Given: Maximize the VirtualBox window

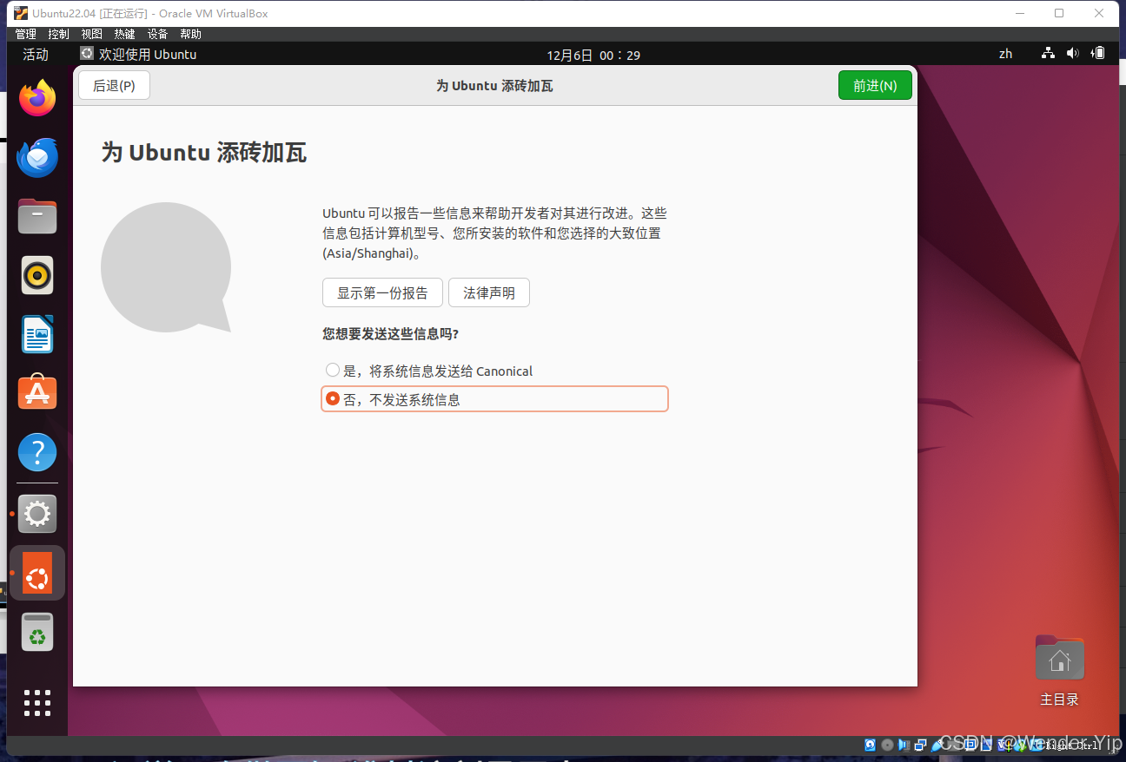Looking at the screenshot, I should coord(1059,13).
